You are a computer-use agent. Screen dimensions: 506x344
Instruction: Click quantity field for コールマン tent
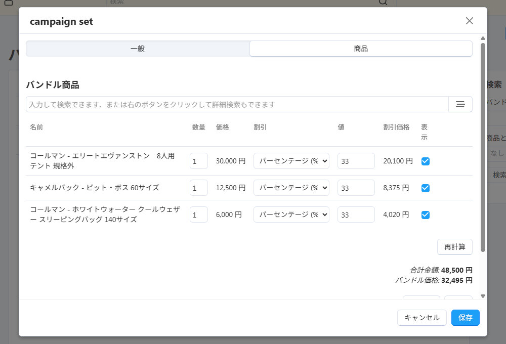[198, 161]
